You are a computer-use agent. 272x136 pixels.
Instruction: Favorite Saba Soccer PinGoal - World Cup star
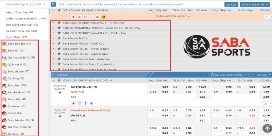click(x=59, y=44)
